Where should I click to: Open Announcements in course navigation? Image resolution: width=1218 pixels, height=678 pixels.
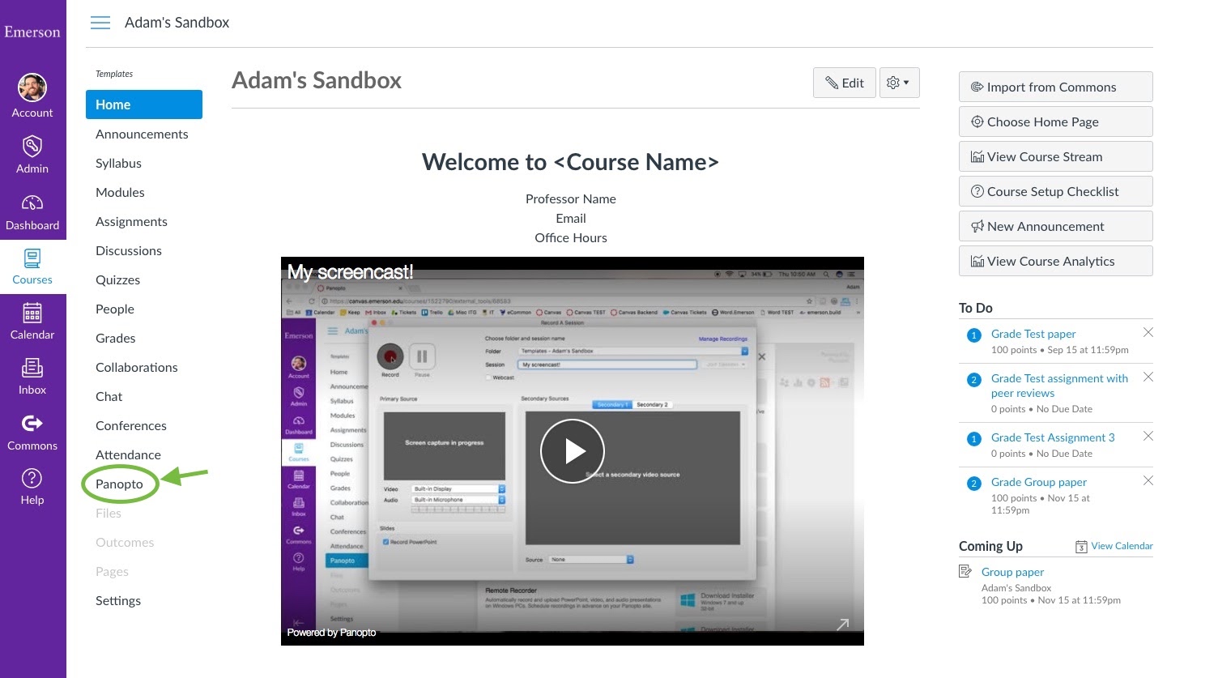coord(142,134)
